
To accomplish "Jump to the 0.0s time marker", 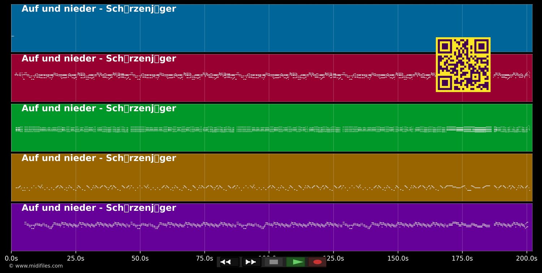I will click(x=11, y=259).
